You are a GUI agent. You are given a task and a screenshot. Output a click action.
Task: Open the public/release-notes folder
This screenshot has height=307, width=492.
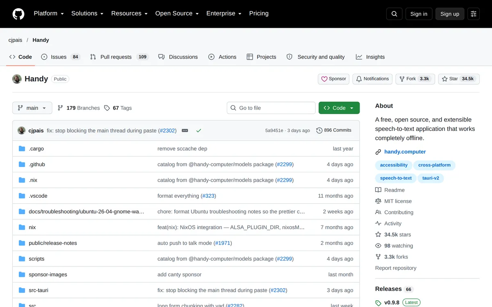click(53, 243)
